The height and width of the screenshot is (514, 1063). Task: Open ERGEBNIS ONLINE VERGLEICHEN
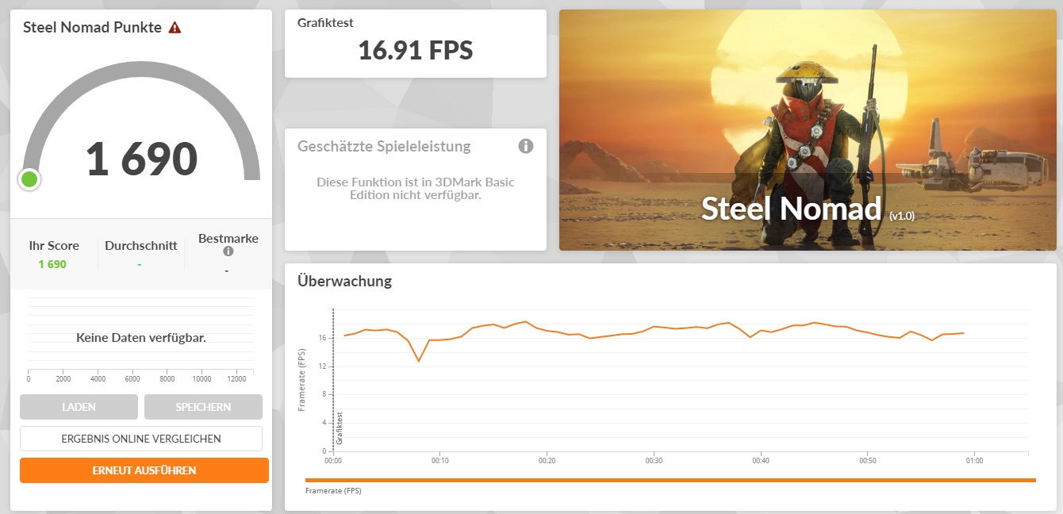click(141, 439)
